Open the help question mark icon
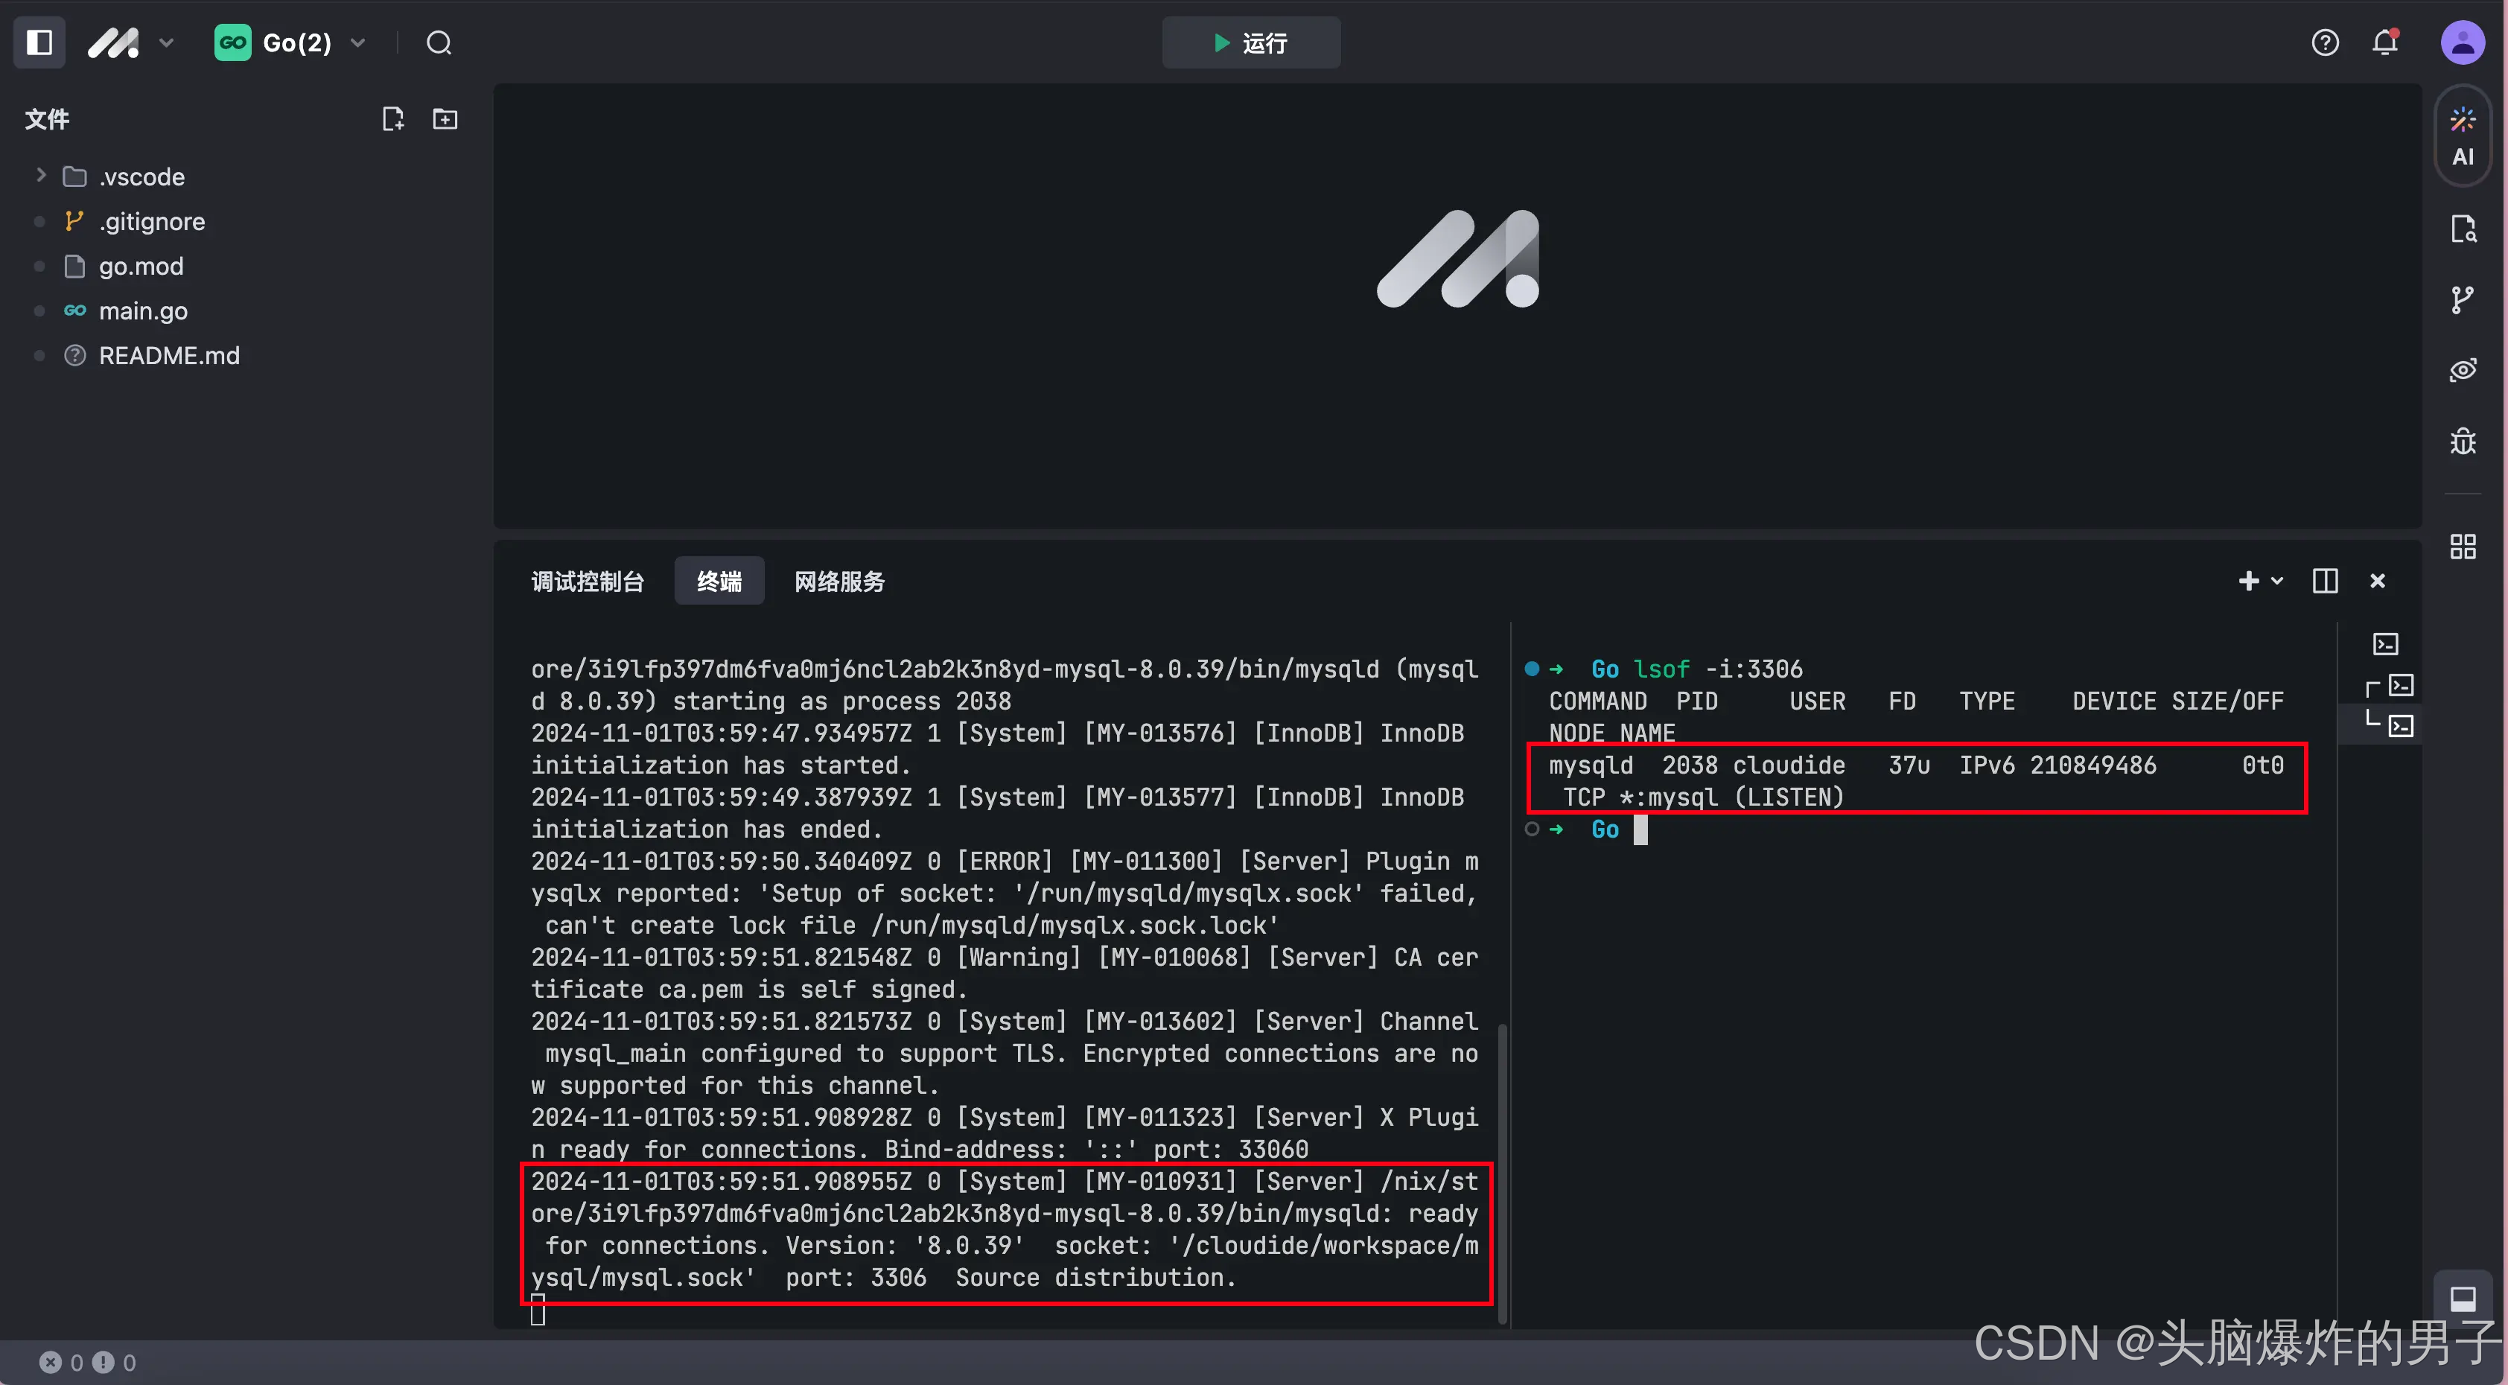This screenshot has width=2508, height=1385. pos(2325,43)
